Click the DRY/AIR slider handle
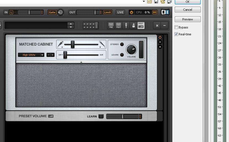This screenshot has height=142, width=229. point(65,55)
